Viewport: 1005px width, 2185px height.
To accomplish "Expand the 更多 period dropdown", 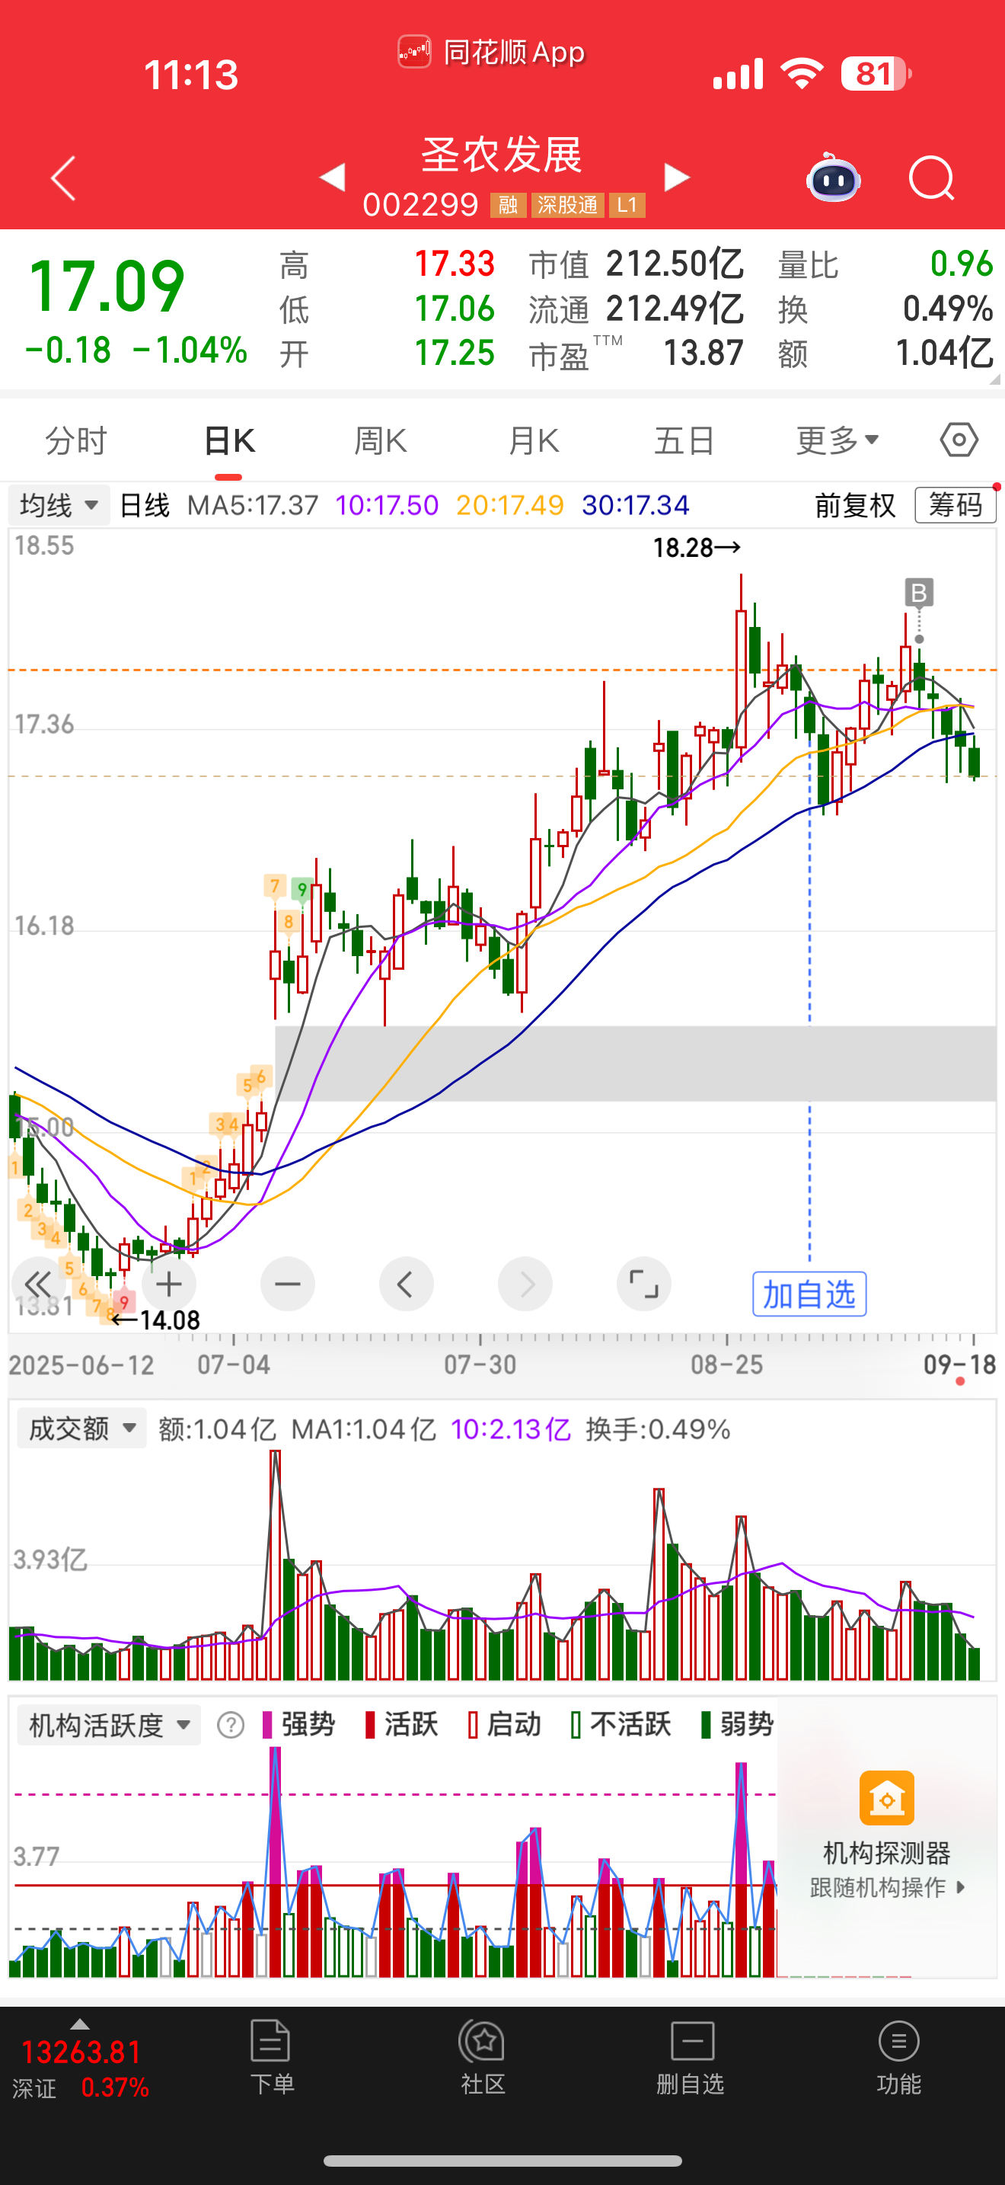I will (837, 440).
